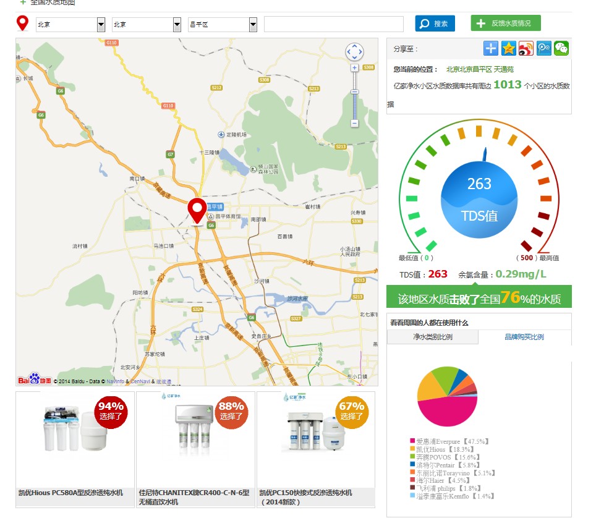This screenshot has height=518, width=596.
Task: Click the orange-red 88% 选择了 badge
Action: (231, 412)
